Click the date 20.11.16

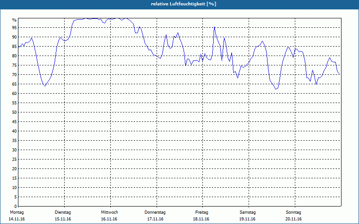point(293,219)
